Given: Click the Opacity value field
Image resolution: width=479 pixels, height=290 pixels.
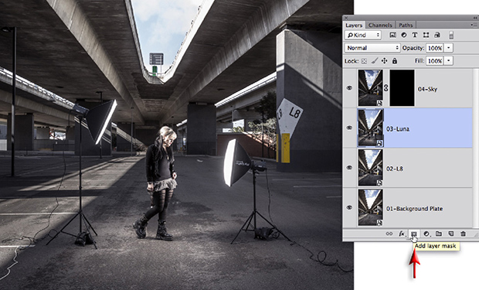Looking at the screenshot, I should click(x=434, y=48).
